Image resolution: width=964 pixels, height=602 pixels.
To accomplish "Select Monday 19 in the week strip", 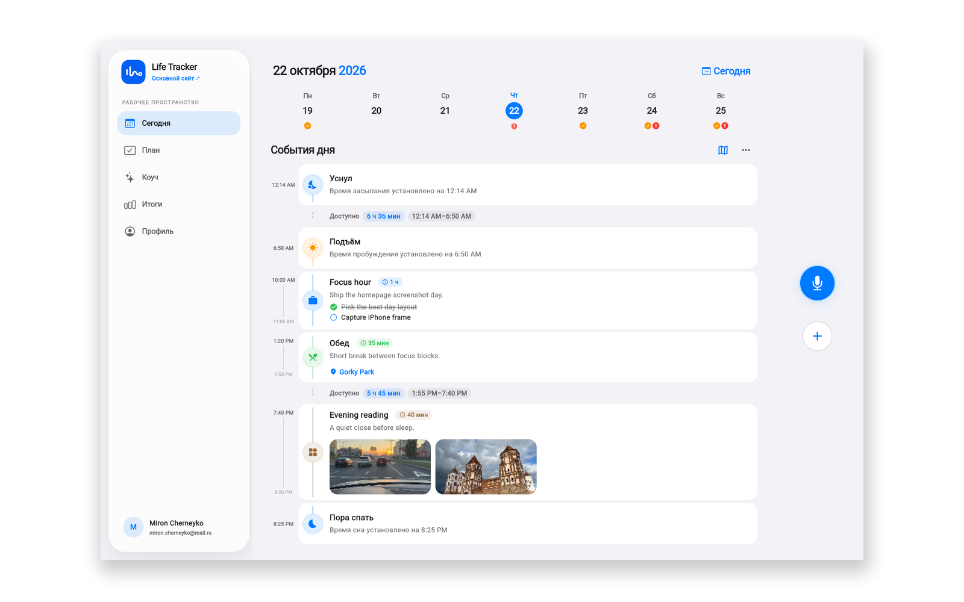I will [307, 111].
